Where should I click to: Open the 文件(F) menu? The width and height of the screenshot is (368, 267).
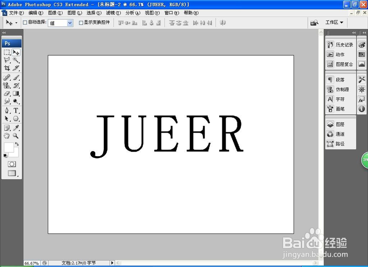tap(17, 13)
